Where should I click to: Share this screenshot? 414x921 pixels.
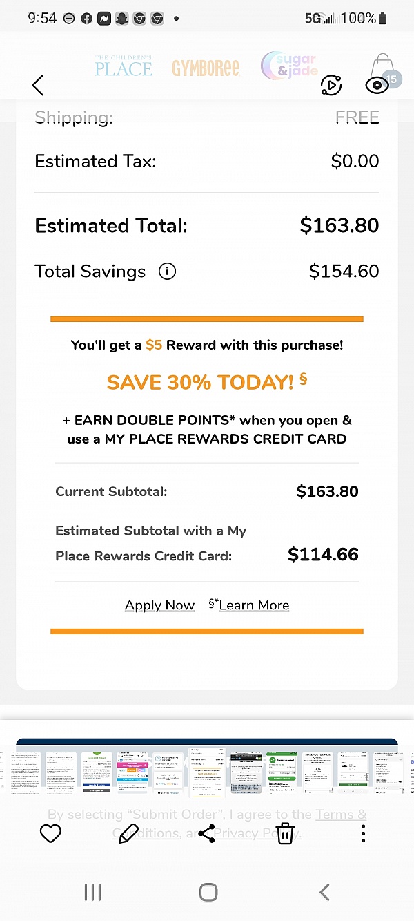coord(206,834)
